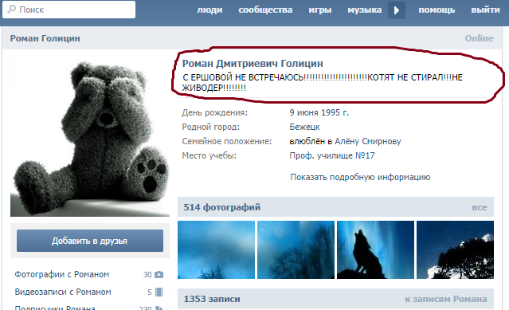Click the teddy bear profile photo
Viewport: 509px width, 310px height.
pyautogui.click(x=90, y=136)
